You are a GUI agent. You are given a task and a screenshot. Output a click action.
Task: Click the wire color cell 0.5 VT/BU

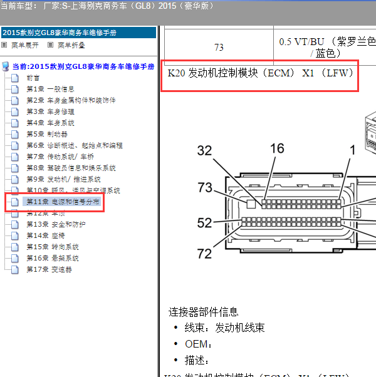[x=325, y=48]
